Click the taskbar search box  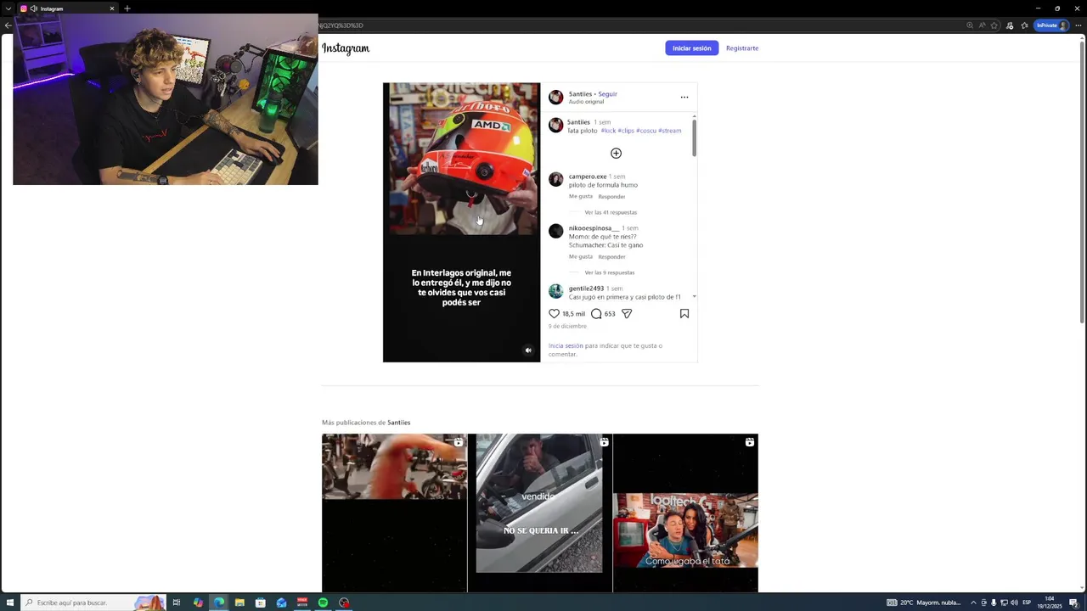93,603
